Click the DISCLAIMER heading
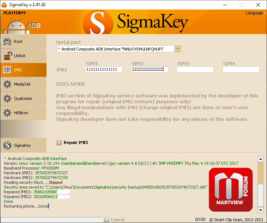 [71, 84]
